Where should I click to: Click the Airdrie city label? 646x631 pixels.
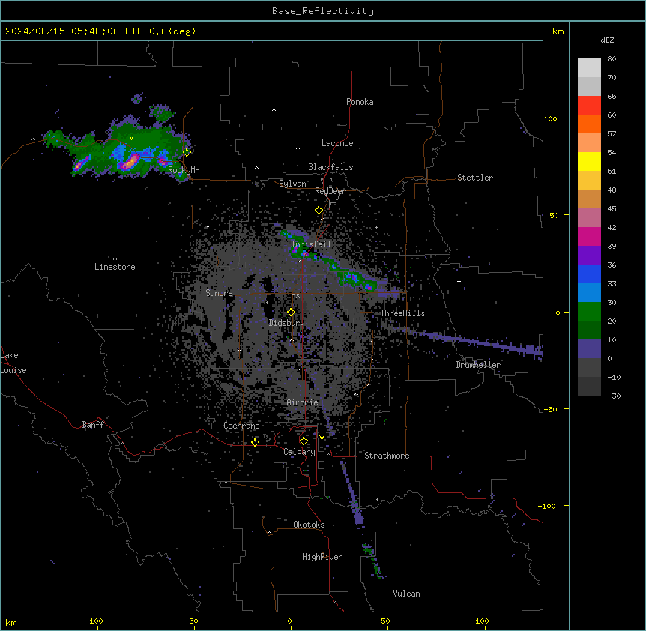[x=302, y=402]
